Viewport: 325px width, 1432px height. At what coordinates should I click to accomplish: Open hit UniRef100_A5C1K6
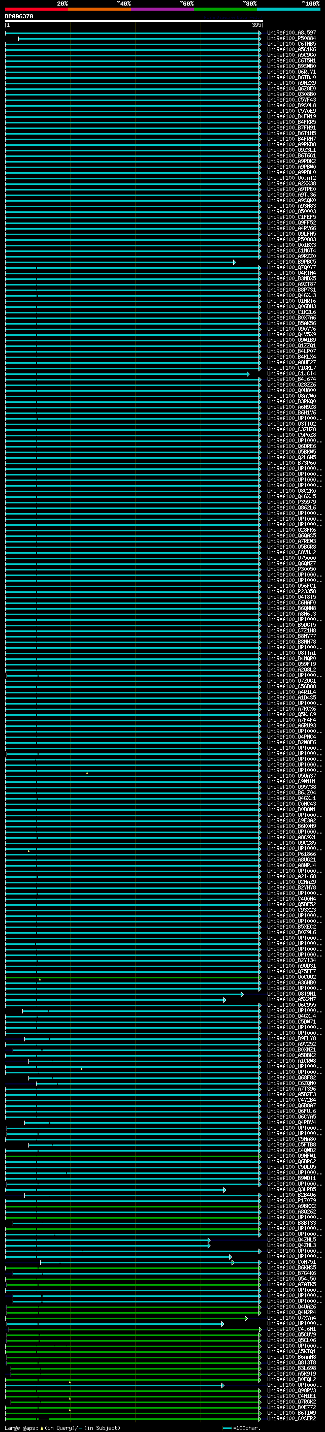click(291, 49)
